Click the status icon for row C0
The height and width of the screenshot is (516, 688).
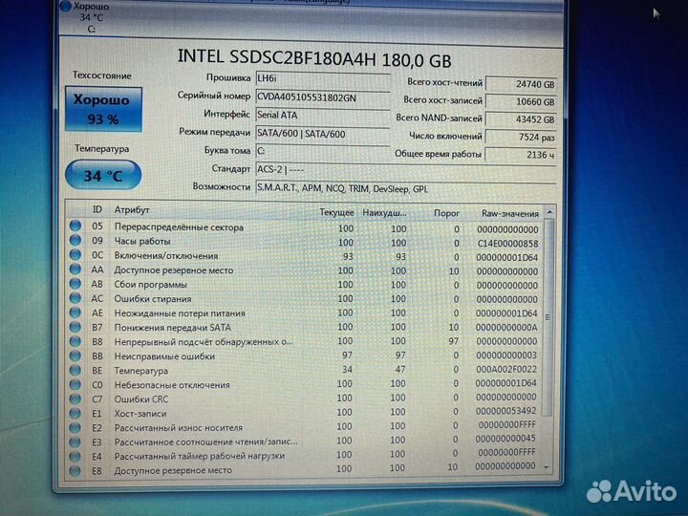[x=75, y=384]
